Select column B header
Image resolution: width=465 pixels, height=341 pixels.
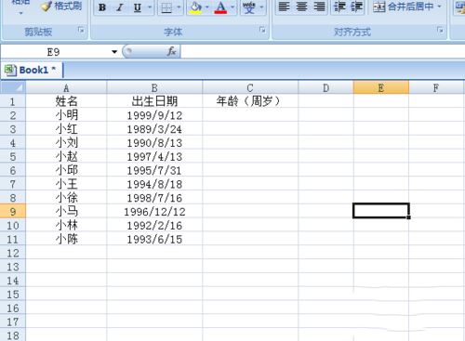coord(154,88)
